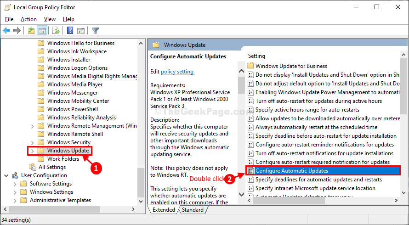The height and width of the screenshot is (225, 409).
Task: Click the Show/Hide Action Pane icon
Action: coord(81,31)
